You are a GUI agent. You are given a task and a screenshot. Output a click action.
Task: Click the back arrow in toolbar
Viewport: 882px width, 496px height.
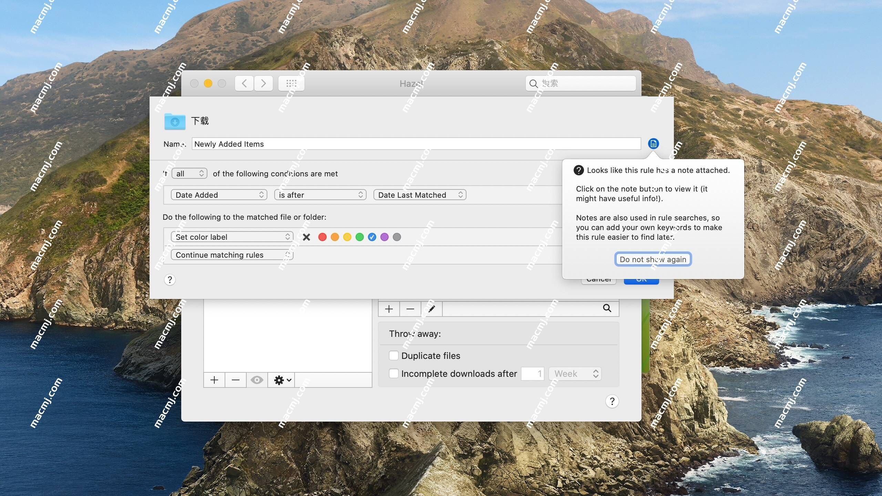[x=244, y=83]
